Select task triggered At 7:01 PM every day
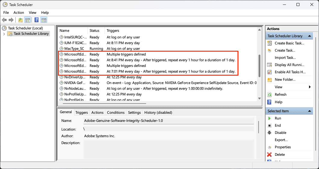The height and width of the screenshot is (169, 319). coord(158,71)
